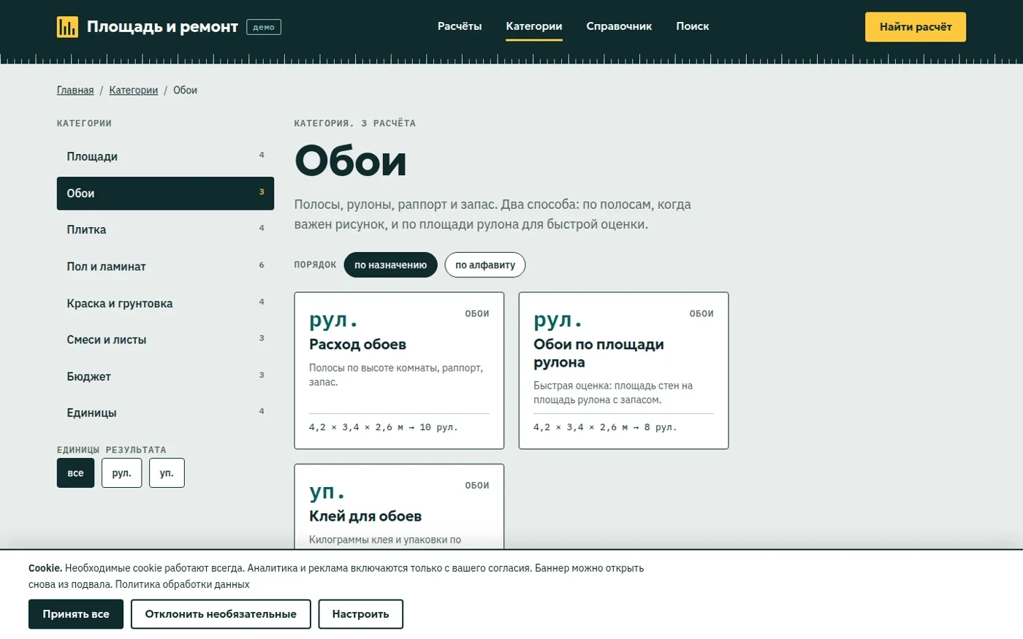Open the Расчёты nav item

coord(460,26)
